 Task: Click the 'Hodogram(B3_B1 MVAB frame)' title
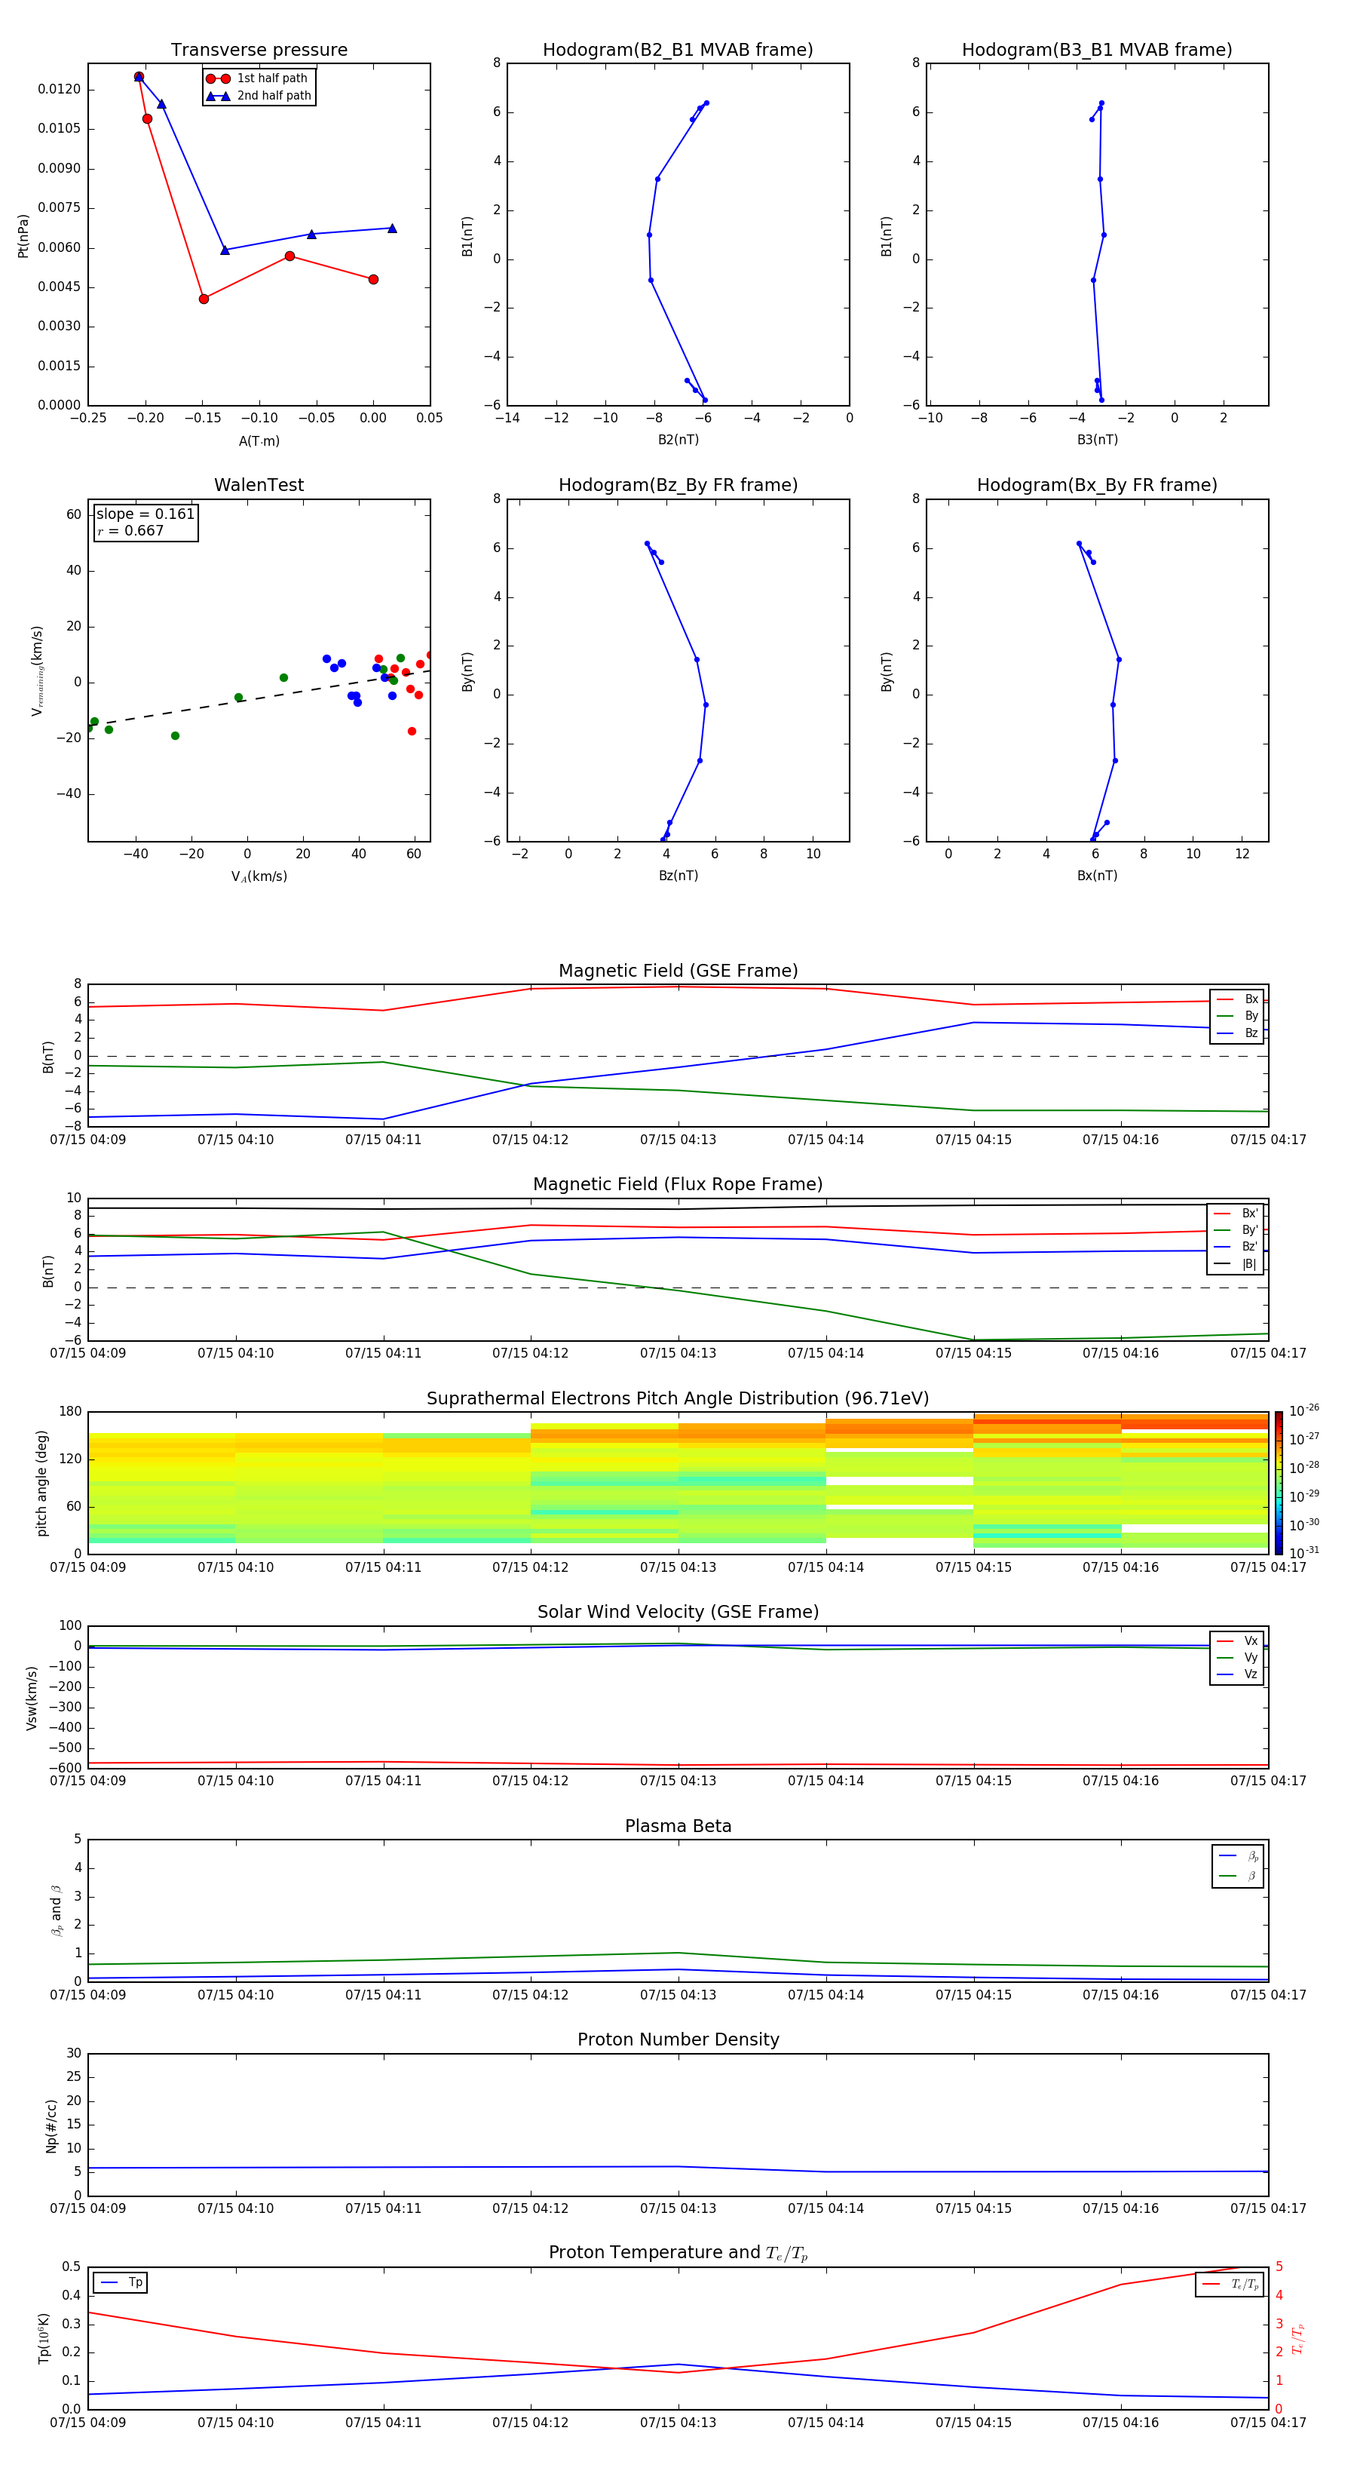click(x=1097, y=51)
